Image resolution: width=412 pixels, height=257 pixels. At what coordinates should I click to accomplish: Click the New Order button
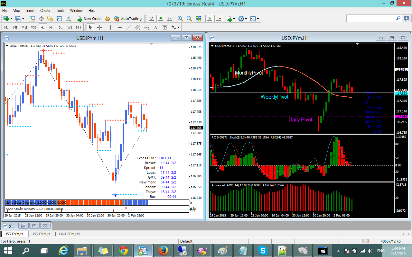point(89,19)
